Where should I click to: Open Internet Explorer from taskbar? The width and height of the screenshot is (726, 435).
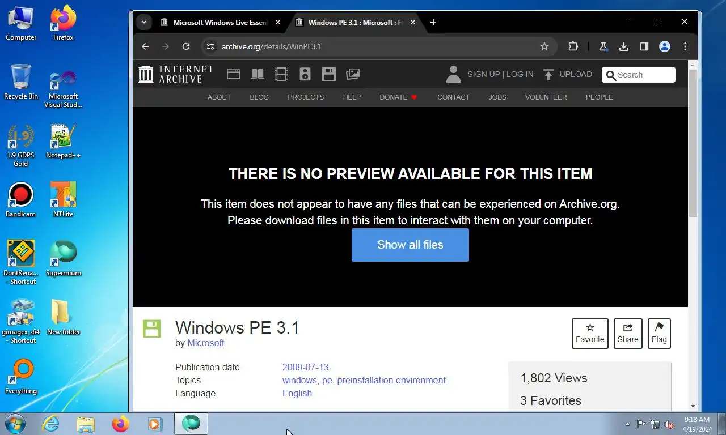pyautogui.click(x=50, y=424)
